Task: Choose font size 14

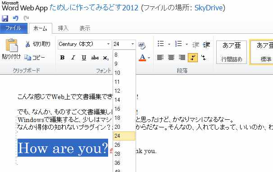Action: 124,100
